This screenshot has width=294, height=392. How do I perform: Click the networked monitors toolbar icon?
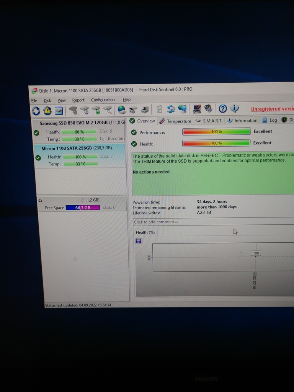183,109
